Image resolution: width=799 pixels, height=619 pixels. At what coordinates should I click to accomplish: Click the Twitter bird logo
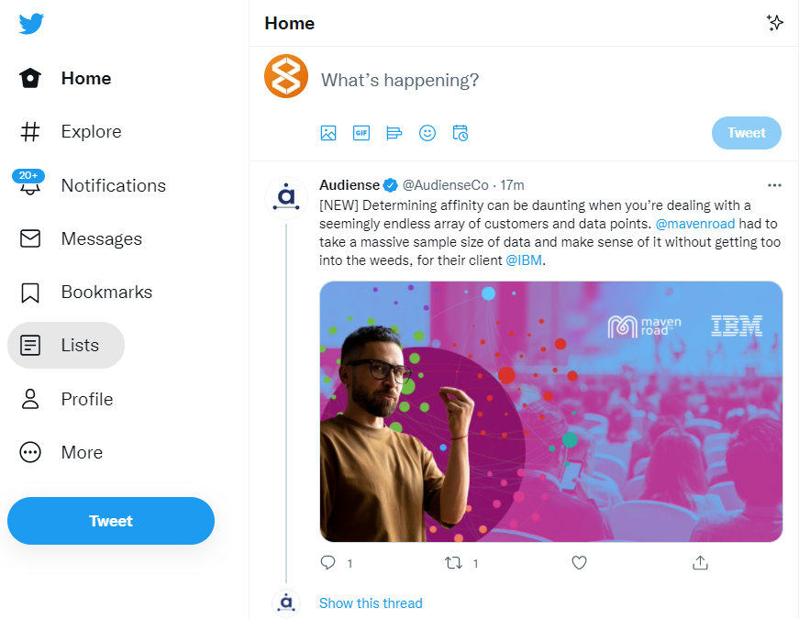(31, 24)
